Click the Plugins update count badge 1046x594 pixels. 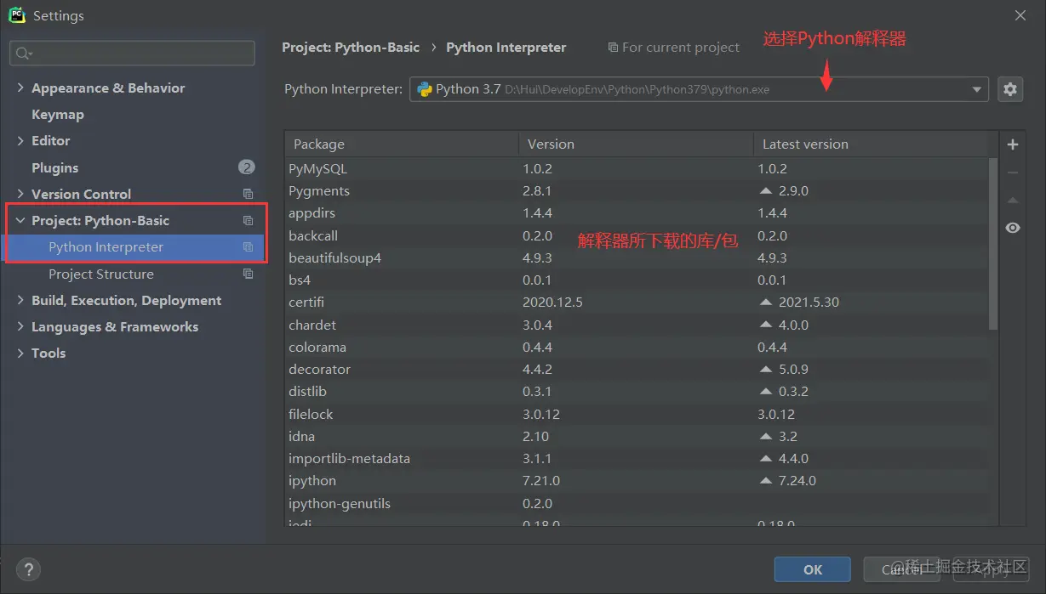247,167
